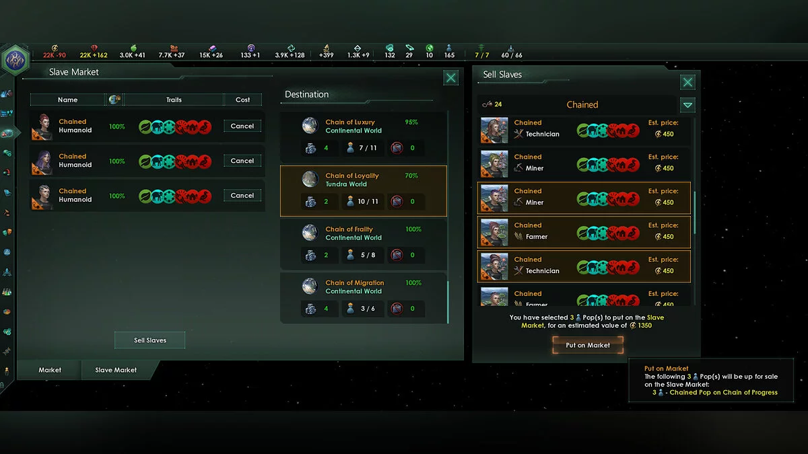Choose Chain of Frailty as destination
Screen dimensions: 808x454
click(x=364, y=243)
